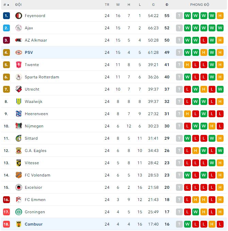
Task: Click the Vitesse team badge
Action: (19, 163)
